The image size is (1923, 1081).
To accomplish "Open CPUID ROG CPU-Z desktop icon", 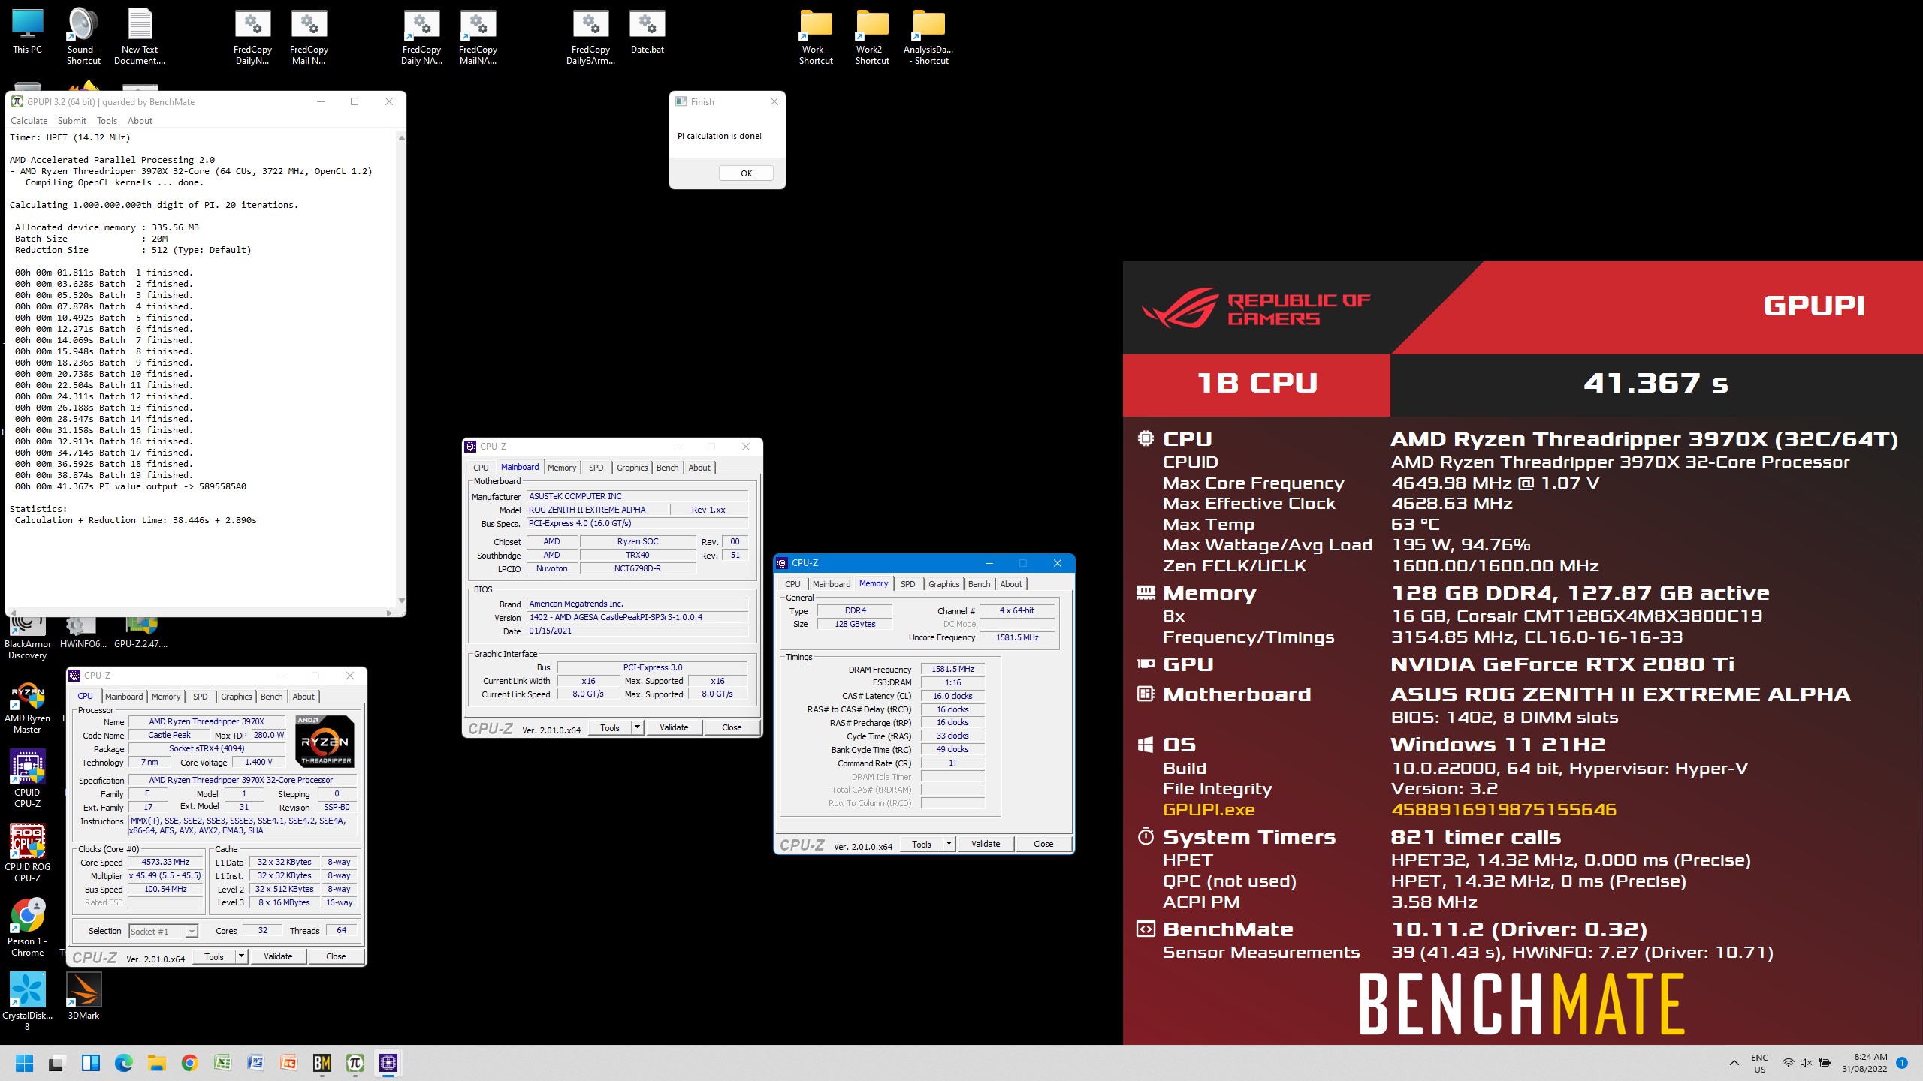I will tap(27, 853).
